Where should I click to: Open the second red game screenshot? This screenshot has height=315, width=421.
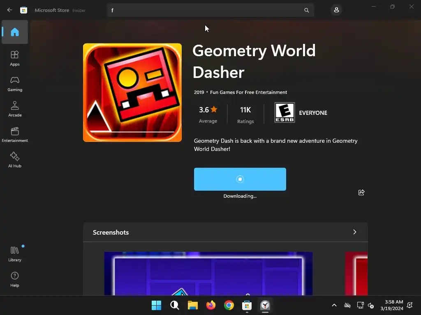[356, 274]
